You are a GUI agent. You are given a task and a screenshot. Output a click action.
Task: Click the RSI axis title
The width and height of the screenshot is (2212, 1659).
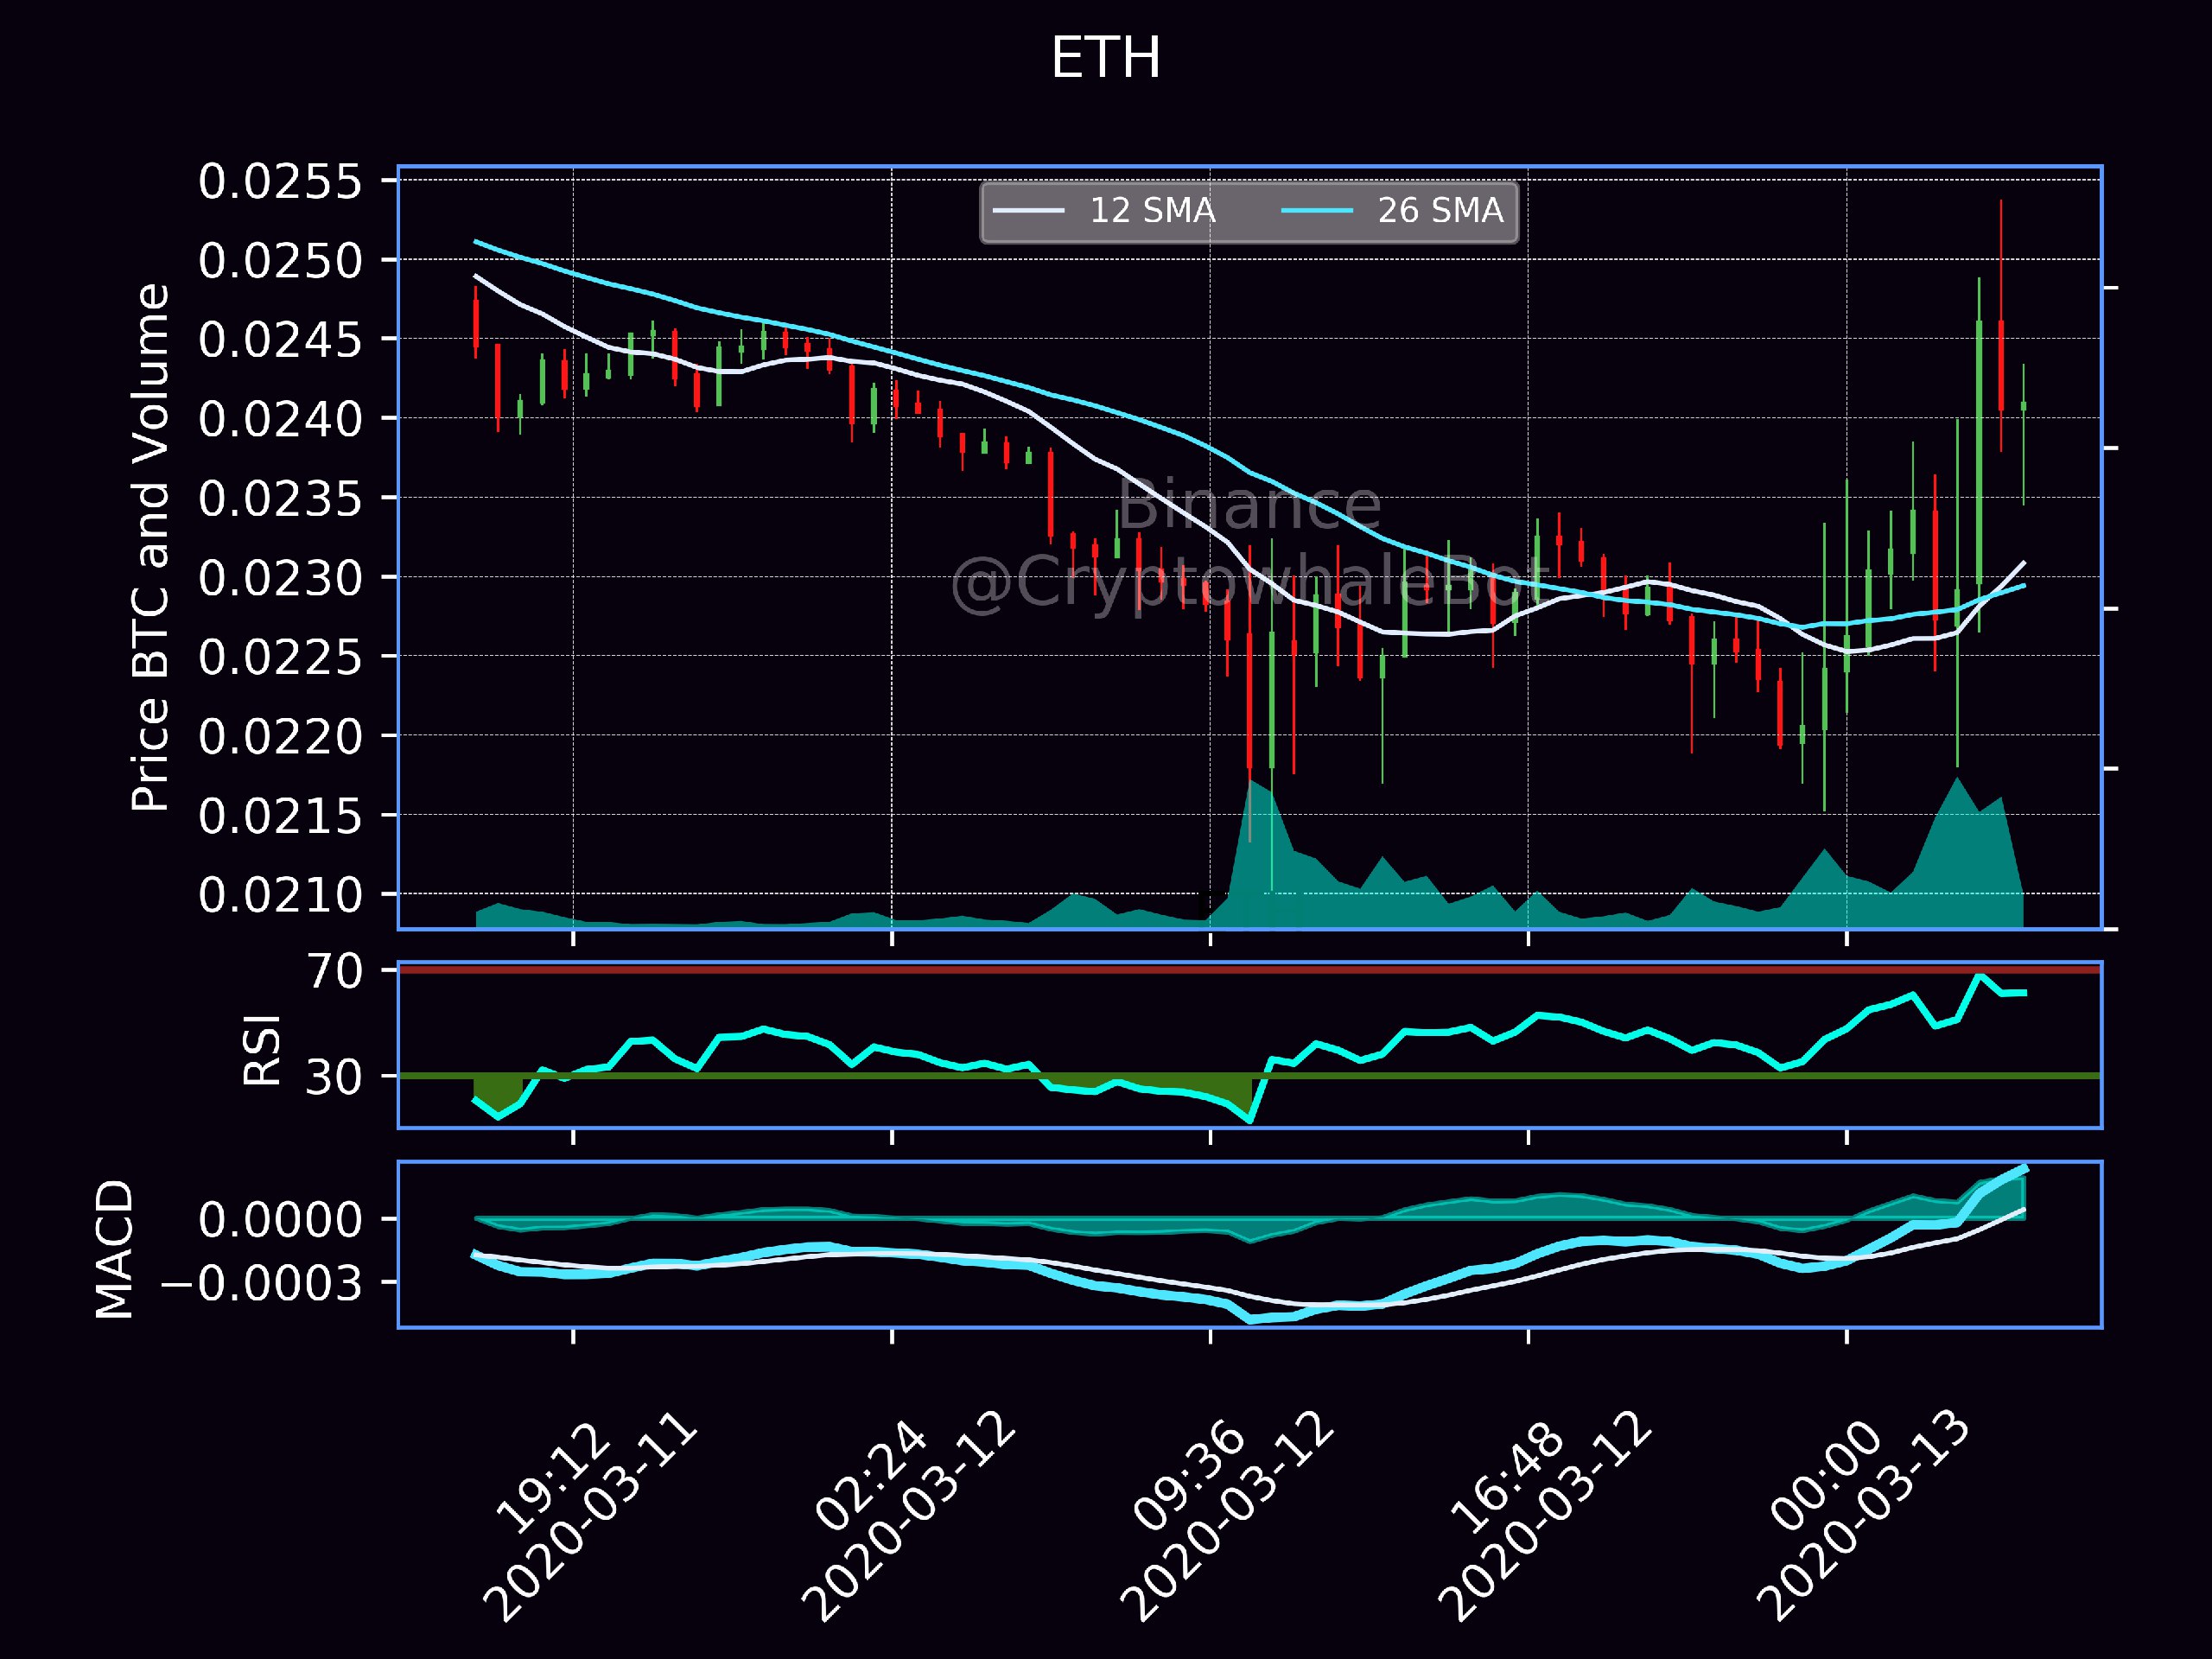click(x=263, y=1049)
